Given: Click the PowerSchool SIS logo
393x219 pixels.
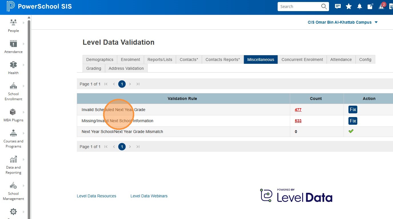Looking at the screenshot, I should coord(39,6).
